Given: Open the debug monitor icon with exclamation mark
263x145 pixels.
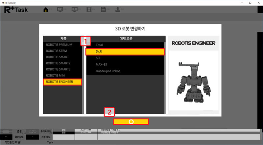Looking at the screenshot, I should click(x=74, y=9).
